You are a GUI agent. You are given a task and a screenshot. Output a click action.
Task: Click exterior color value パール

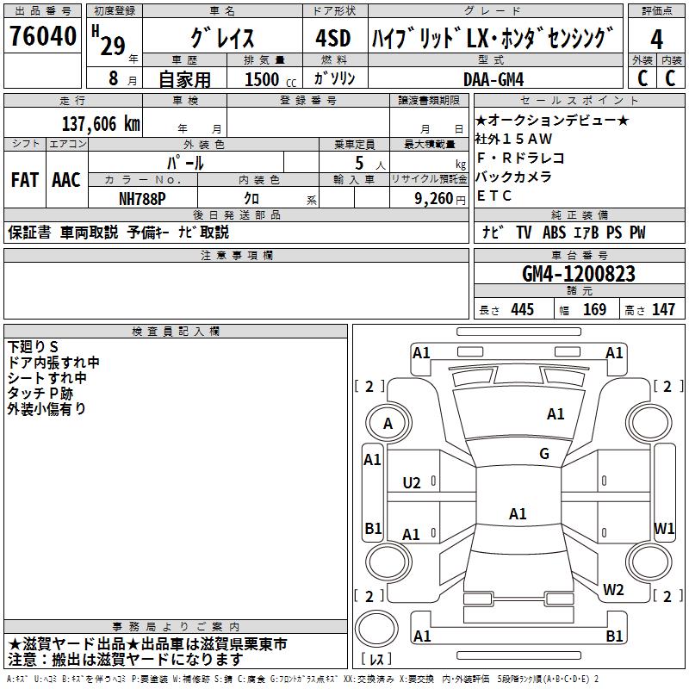tap(185, 163)
